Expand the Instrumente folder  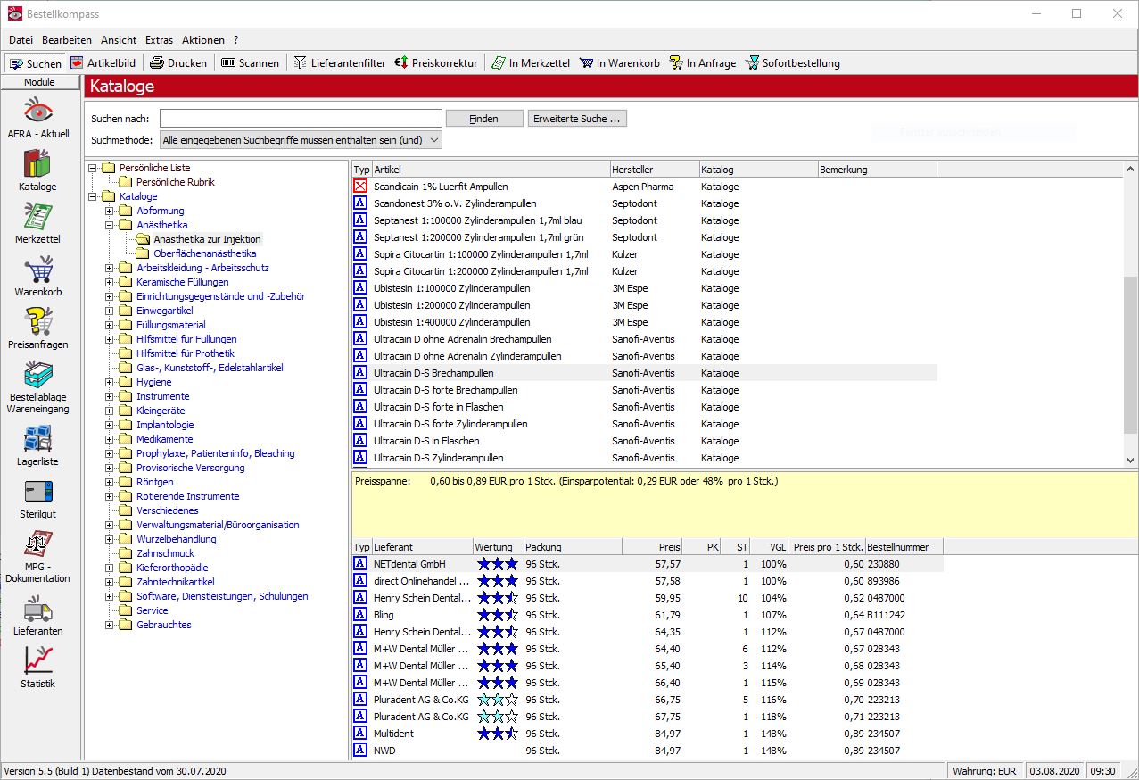click(x=110, y=396)
